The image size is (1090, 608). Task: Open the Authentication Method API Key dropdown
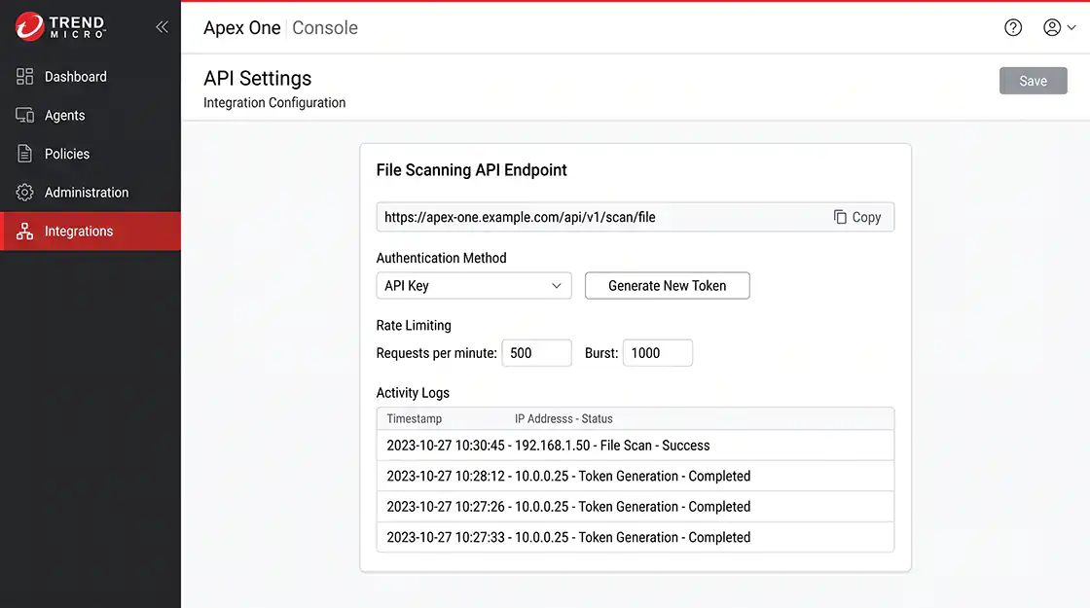474,286
